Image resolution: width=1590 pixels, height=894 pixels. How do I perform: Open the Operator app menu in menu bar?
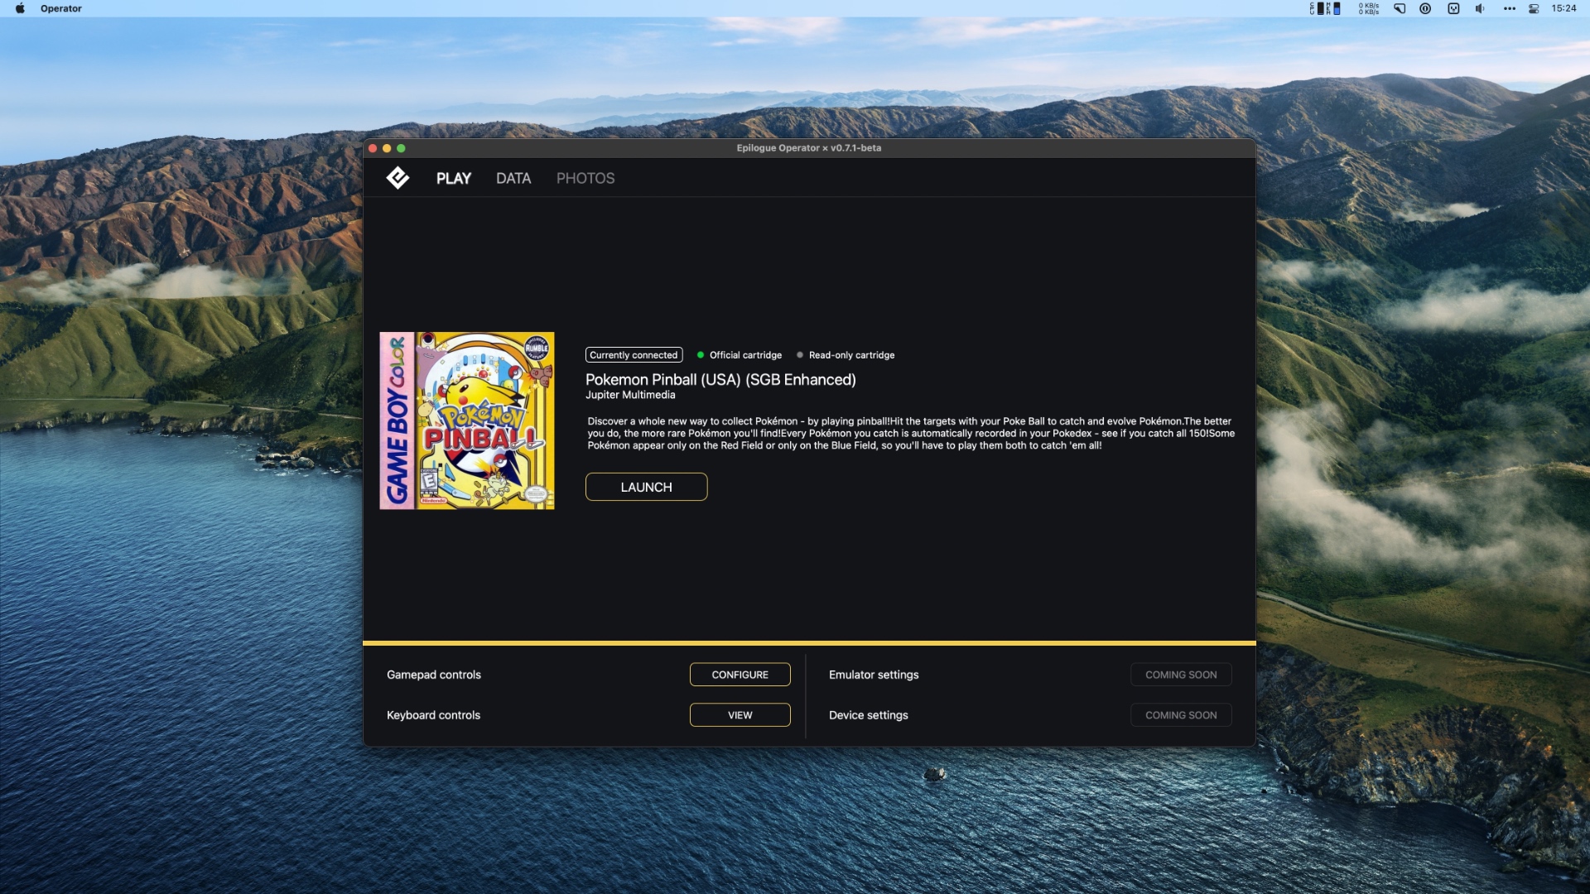[60, 8]
